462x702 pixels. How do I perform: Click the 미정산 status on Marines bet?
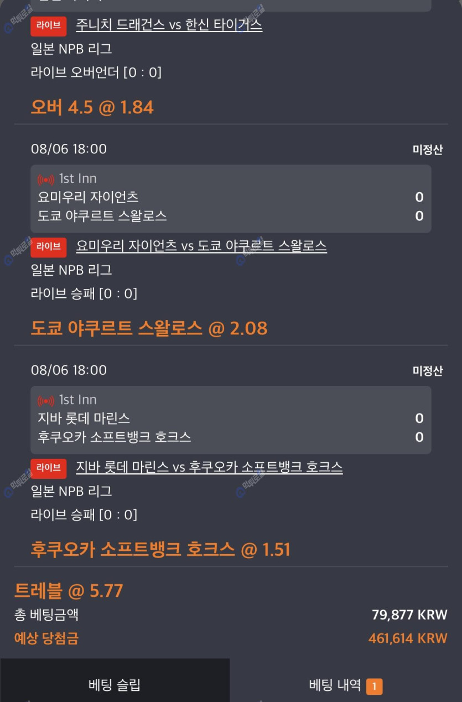428,371
